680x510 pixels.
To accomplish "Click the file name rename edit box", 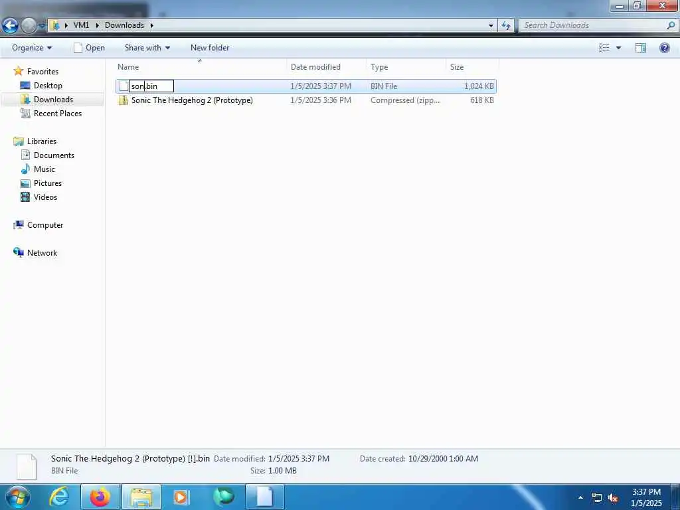I will (151, 86).
